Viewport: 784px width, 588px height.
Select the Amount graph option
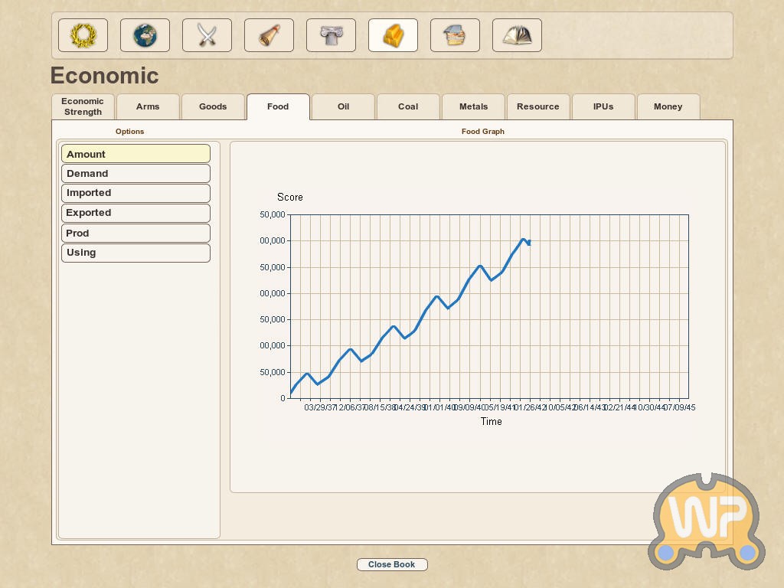tap(136, 154)
